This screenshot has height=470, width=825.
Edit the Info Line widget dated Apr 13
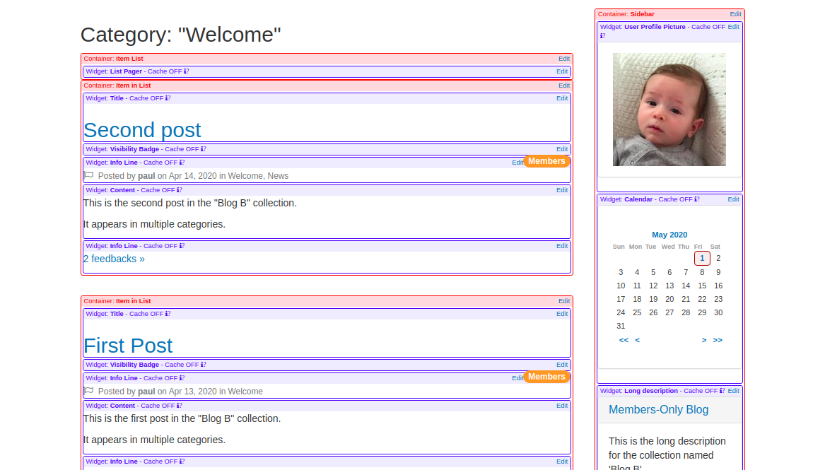pos(517,379)
